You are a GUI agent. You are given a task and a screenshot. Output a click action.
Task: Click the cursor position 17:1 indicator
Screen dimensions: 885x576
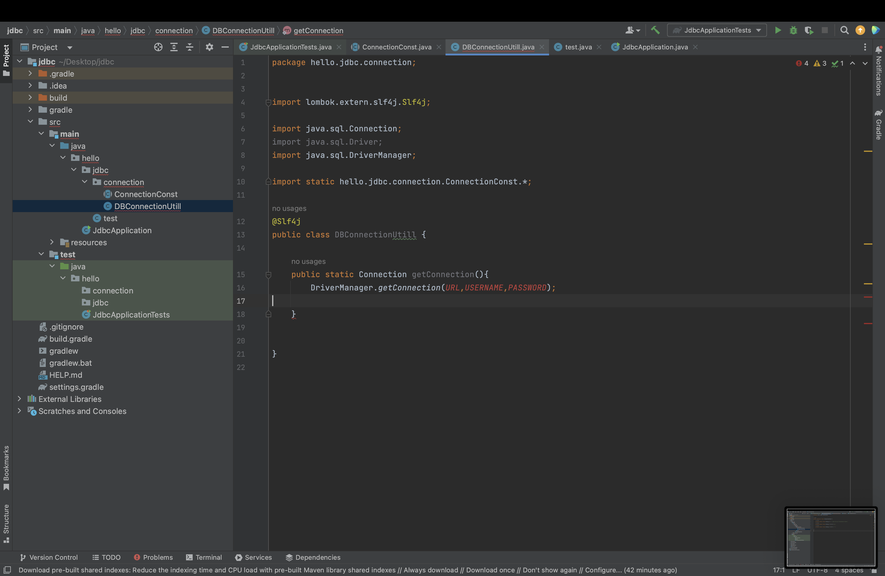point(778,570)
